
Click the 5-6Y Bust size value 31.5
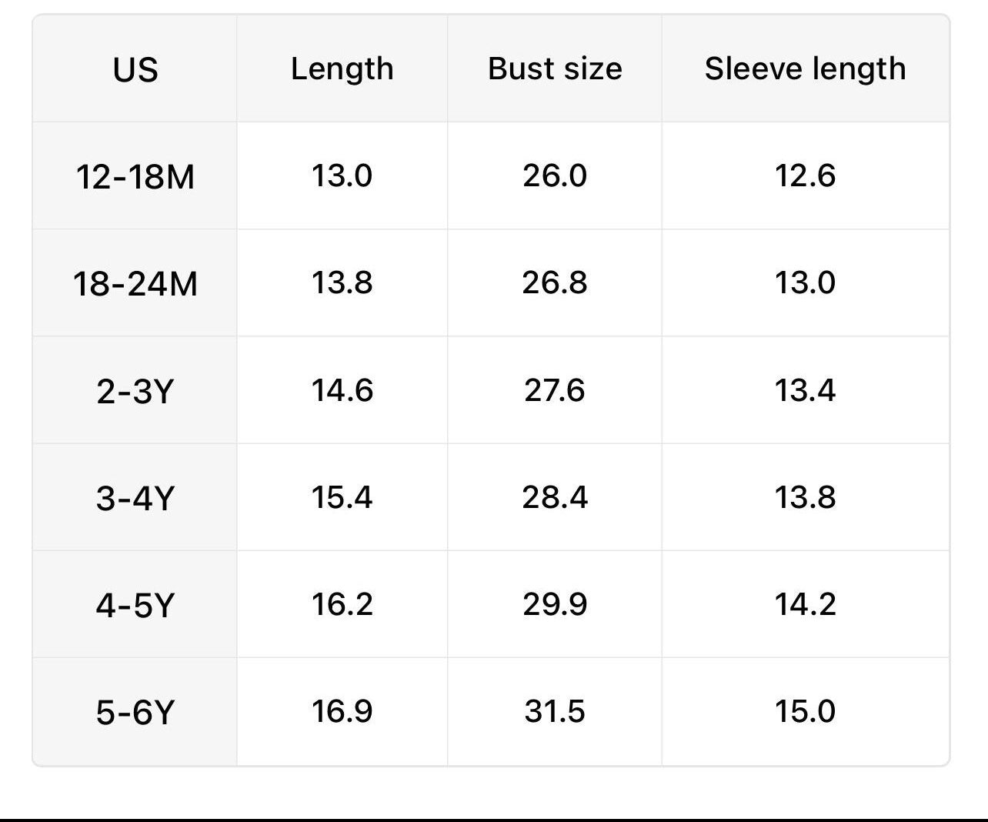(x=555, y=712)
